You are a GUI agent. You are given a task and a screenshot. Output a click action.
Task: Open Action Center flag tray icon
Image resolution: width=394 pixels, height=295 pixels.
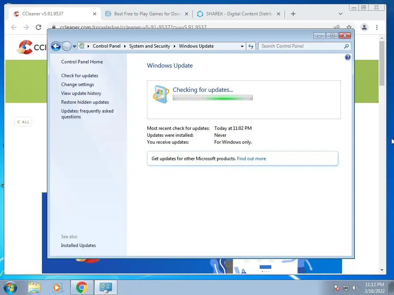click(337, 288)
